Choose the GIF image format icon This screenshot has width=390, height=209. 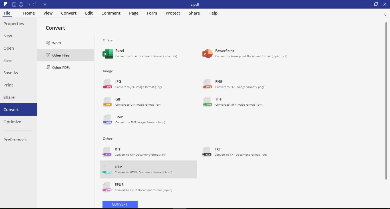pos(108,102)
